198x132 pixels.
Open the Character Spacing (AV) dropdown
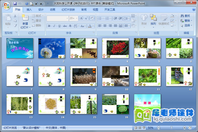click(76, 26)
